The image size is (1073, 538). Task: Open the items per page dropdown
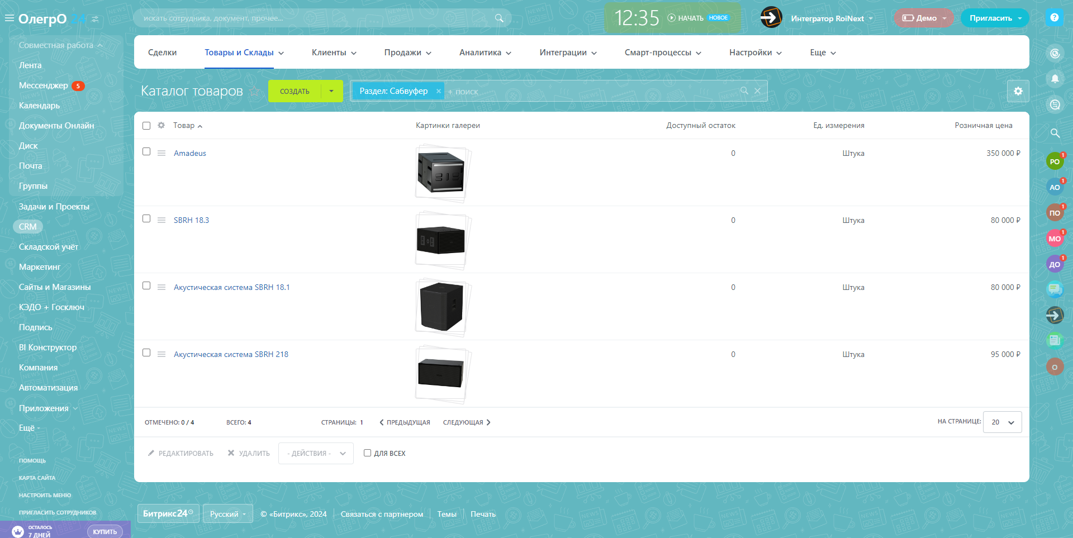coord(1002,422)
